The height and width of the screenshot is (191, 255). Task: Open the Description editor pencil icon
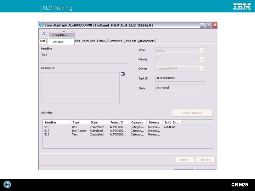pyautogui.click(x=123, y=74)
